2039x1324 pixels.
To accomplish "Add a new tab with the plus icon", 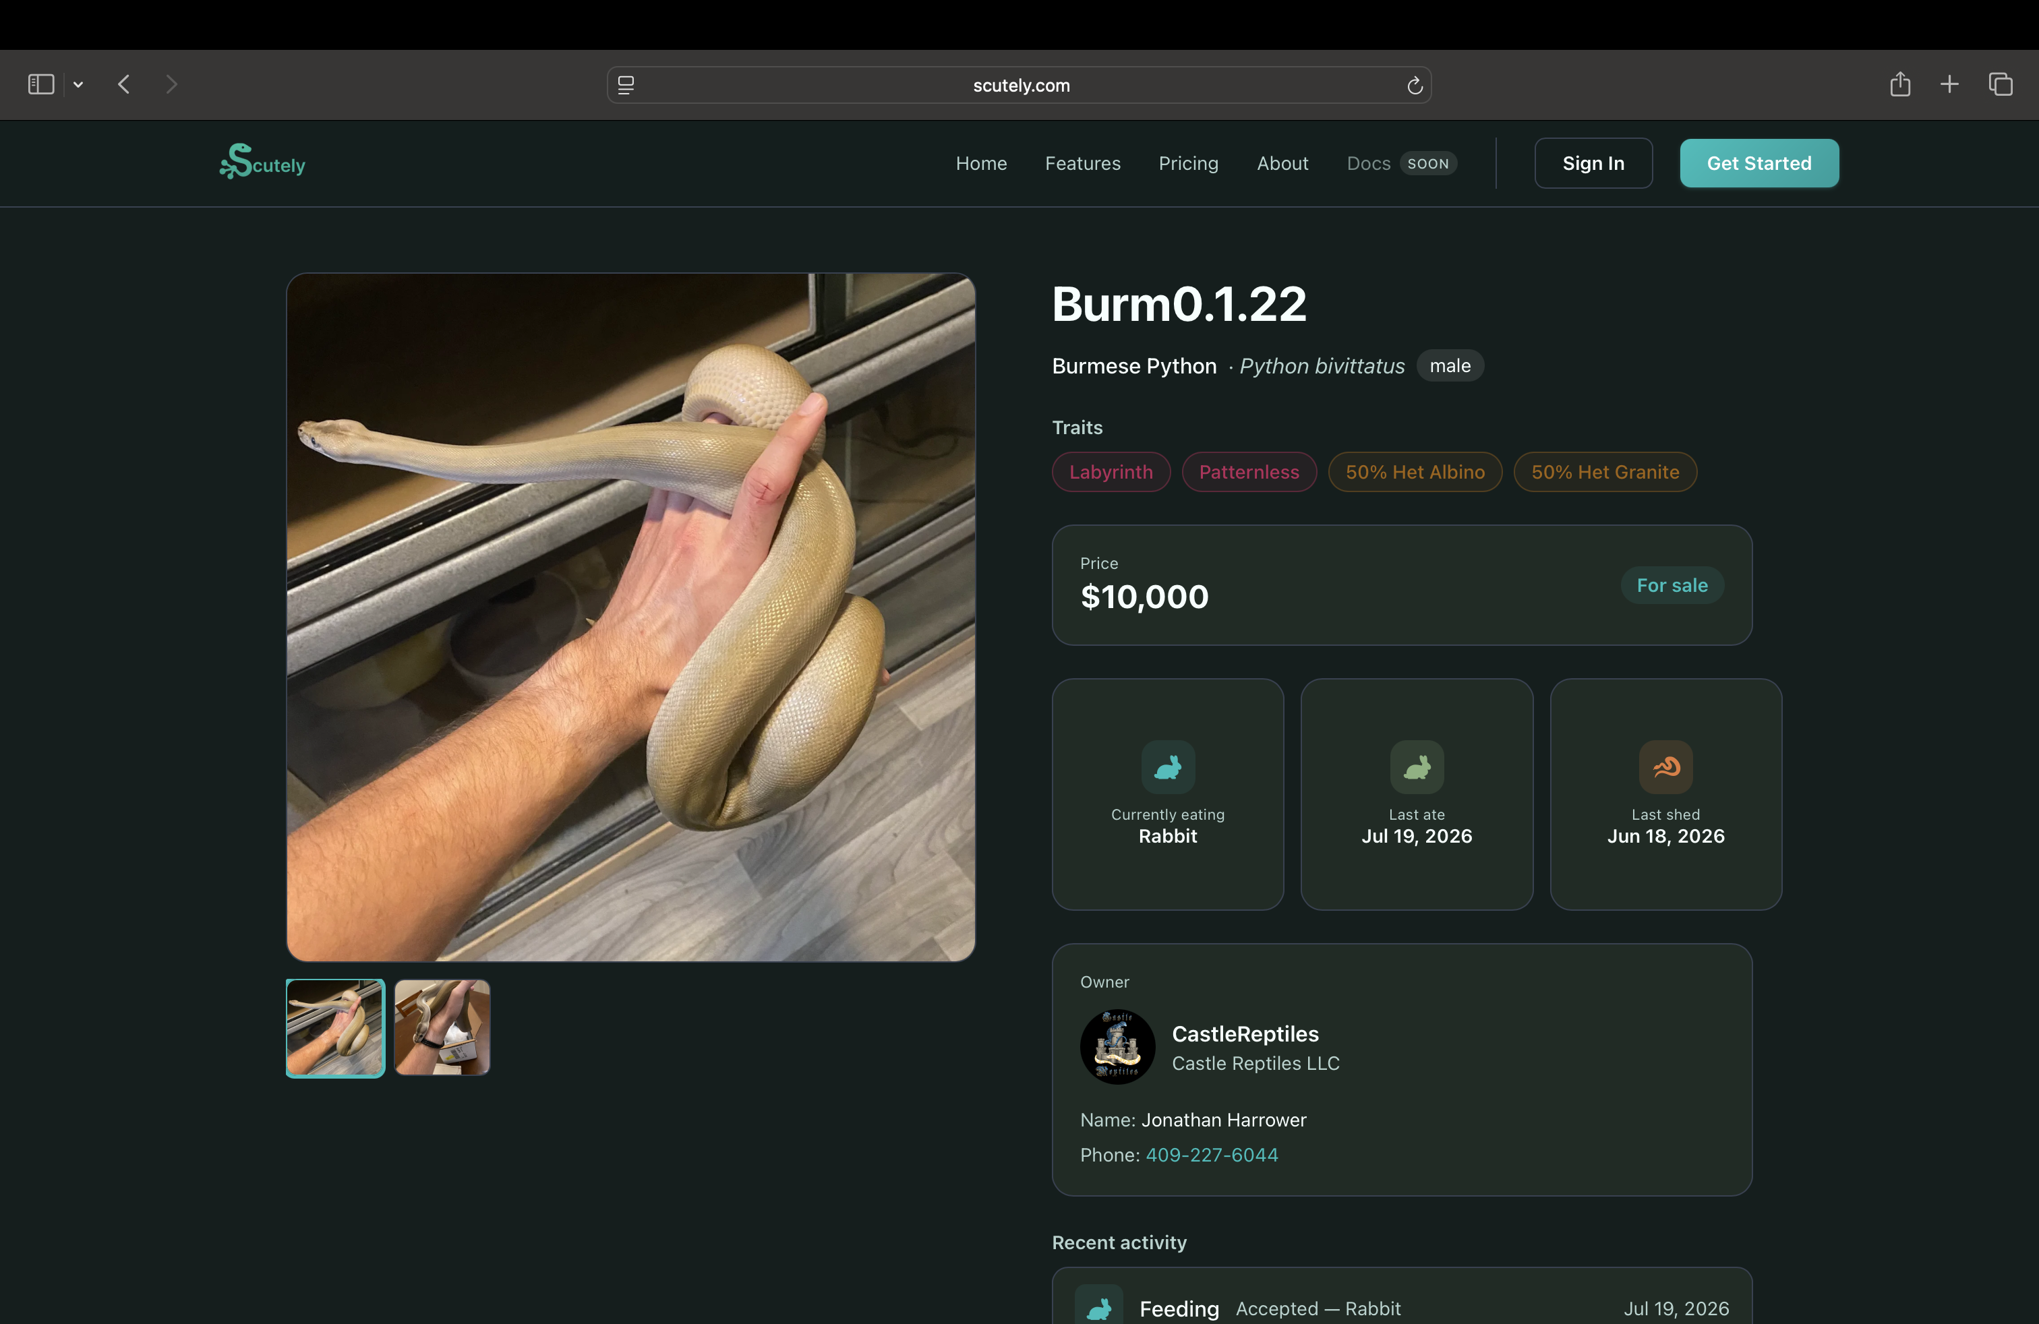I will pyautogui.click(x=1949, y=84).
